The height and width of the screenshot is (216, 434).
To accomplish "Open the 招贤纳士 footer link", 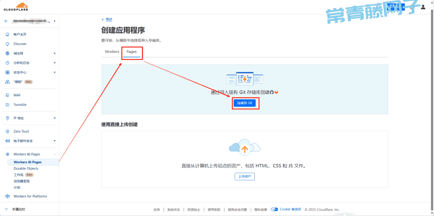I will (x=194, y=210).
